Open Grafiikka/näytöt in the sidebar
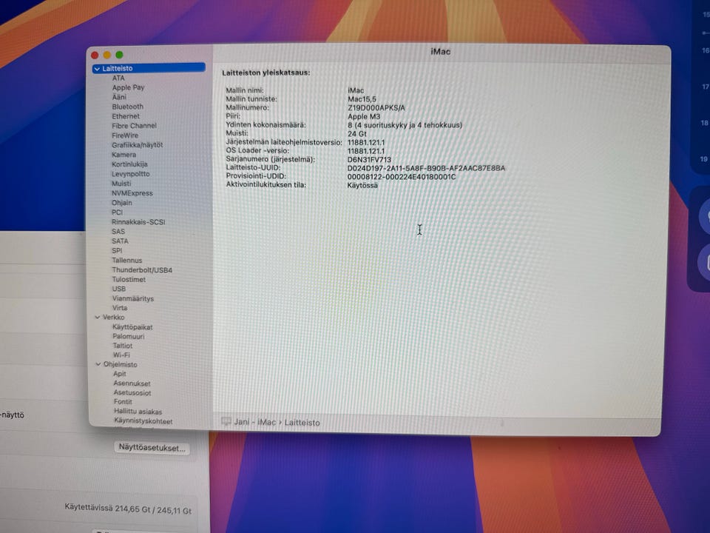This screenshot has width=710, height=533. point(138,145)
